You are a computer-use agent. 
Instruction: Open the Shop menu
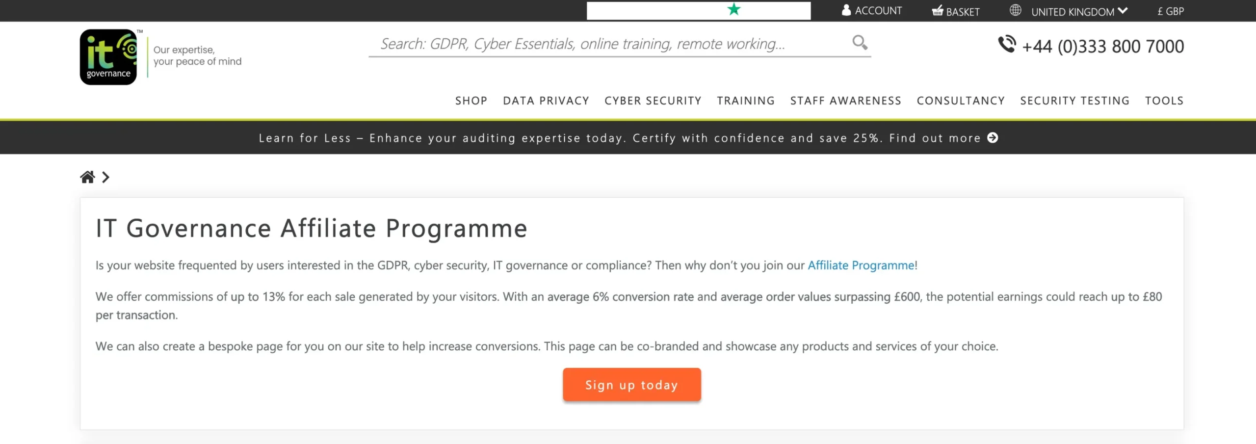471,101
